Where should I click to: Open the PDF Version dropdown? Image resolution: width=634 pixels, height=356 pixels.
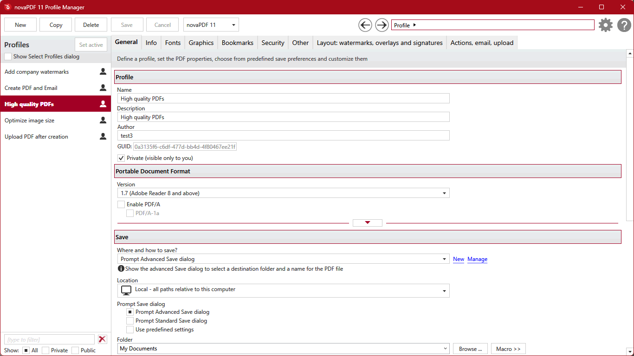(x=283, y=193)
